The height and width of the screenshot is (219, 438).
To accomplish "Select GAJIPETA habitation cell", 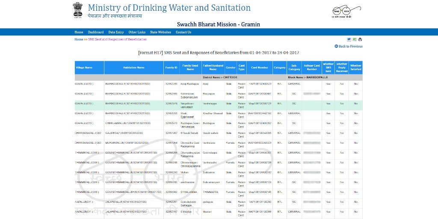I will 134,135.
